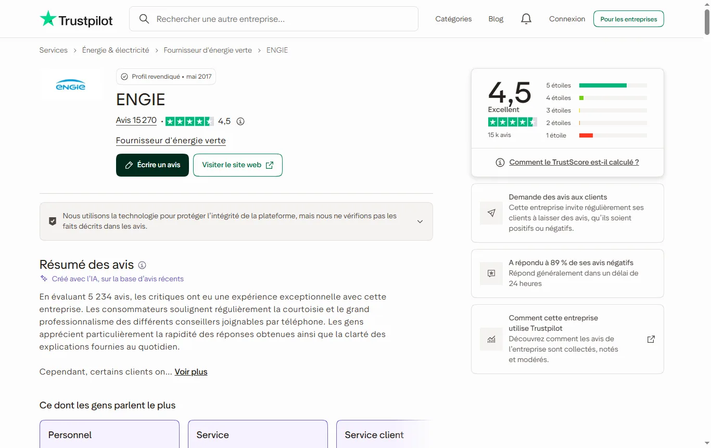
Task: Open the Trustpilot logo home link
Action: [x=77, y=19]
